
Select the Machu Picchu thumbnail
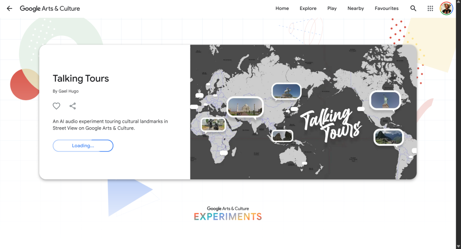click(389, 137)
